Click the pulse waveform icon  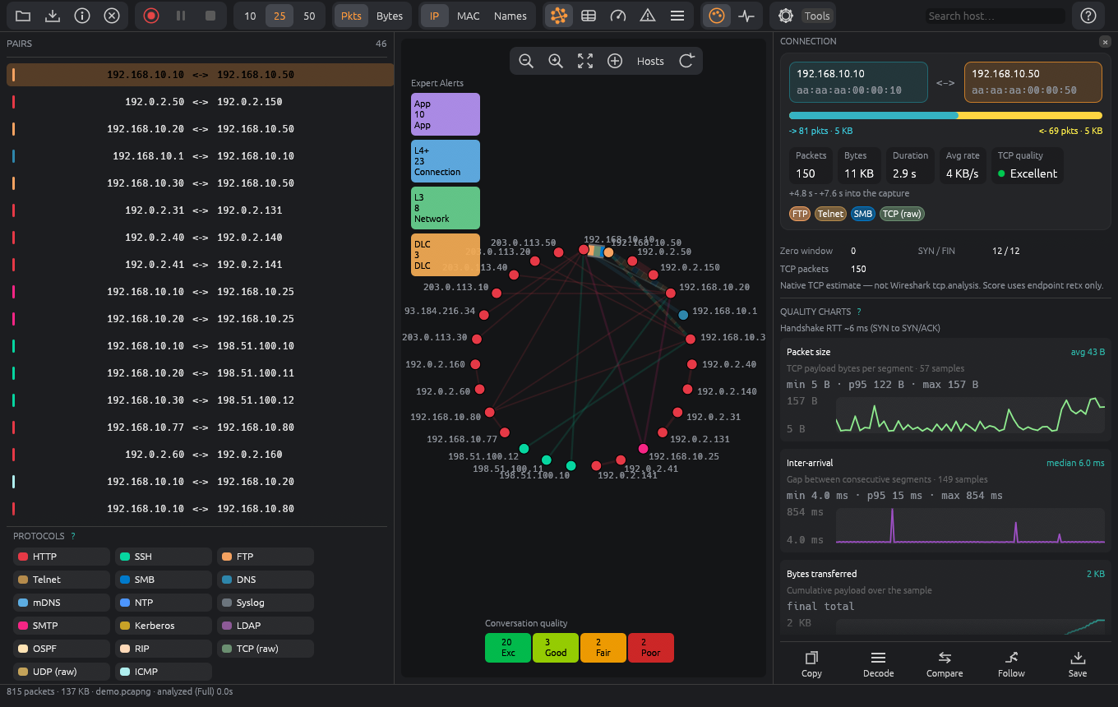click(x=746, y=16)
